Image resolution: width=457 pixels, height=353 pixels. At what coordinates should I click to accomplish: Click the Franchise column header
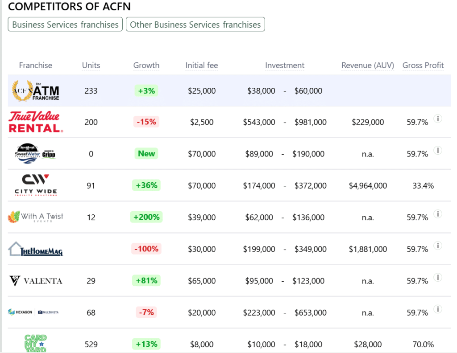tap(36, 65)
